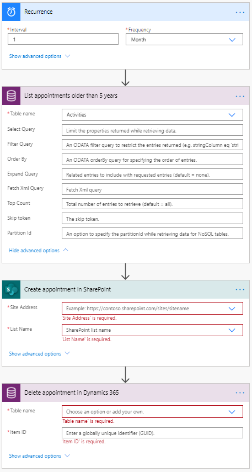Click the Fetch Xml Query input field
The width and height of the screenshot is (252, 472).
point(152,189)
